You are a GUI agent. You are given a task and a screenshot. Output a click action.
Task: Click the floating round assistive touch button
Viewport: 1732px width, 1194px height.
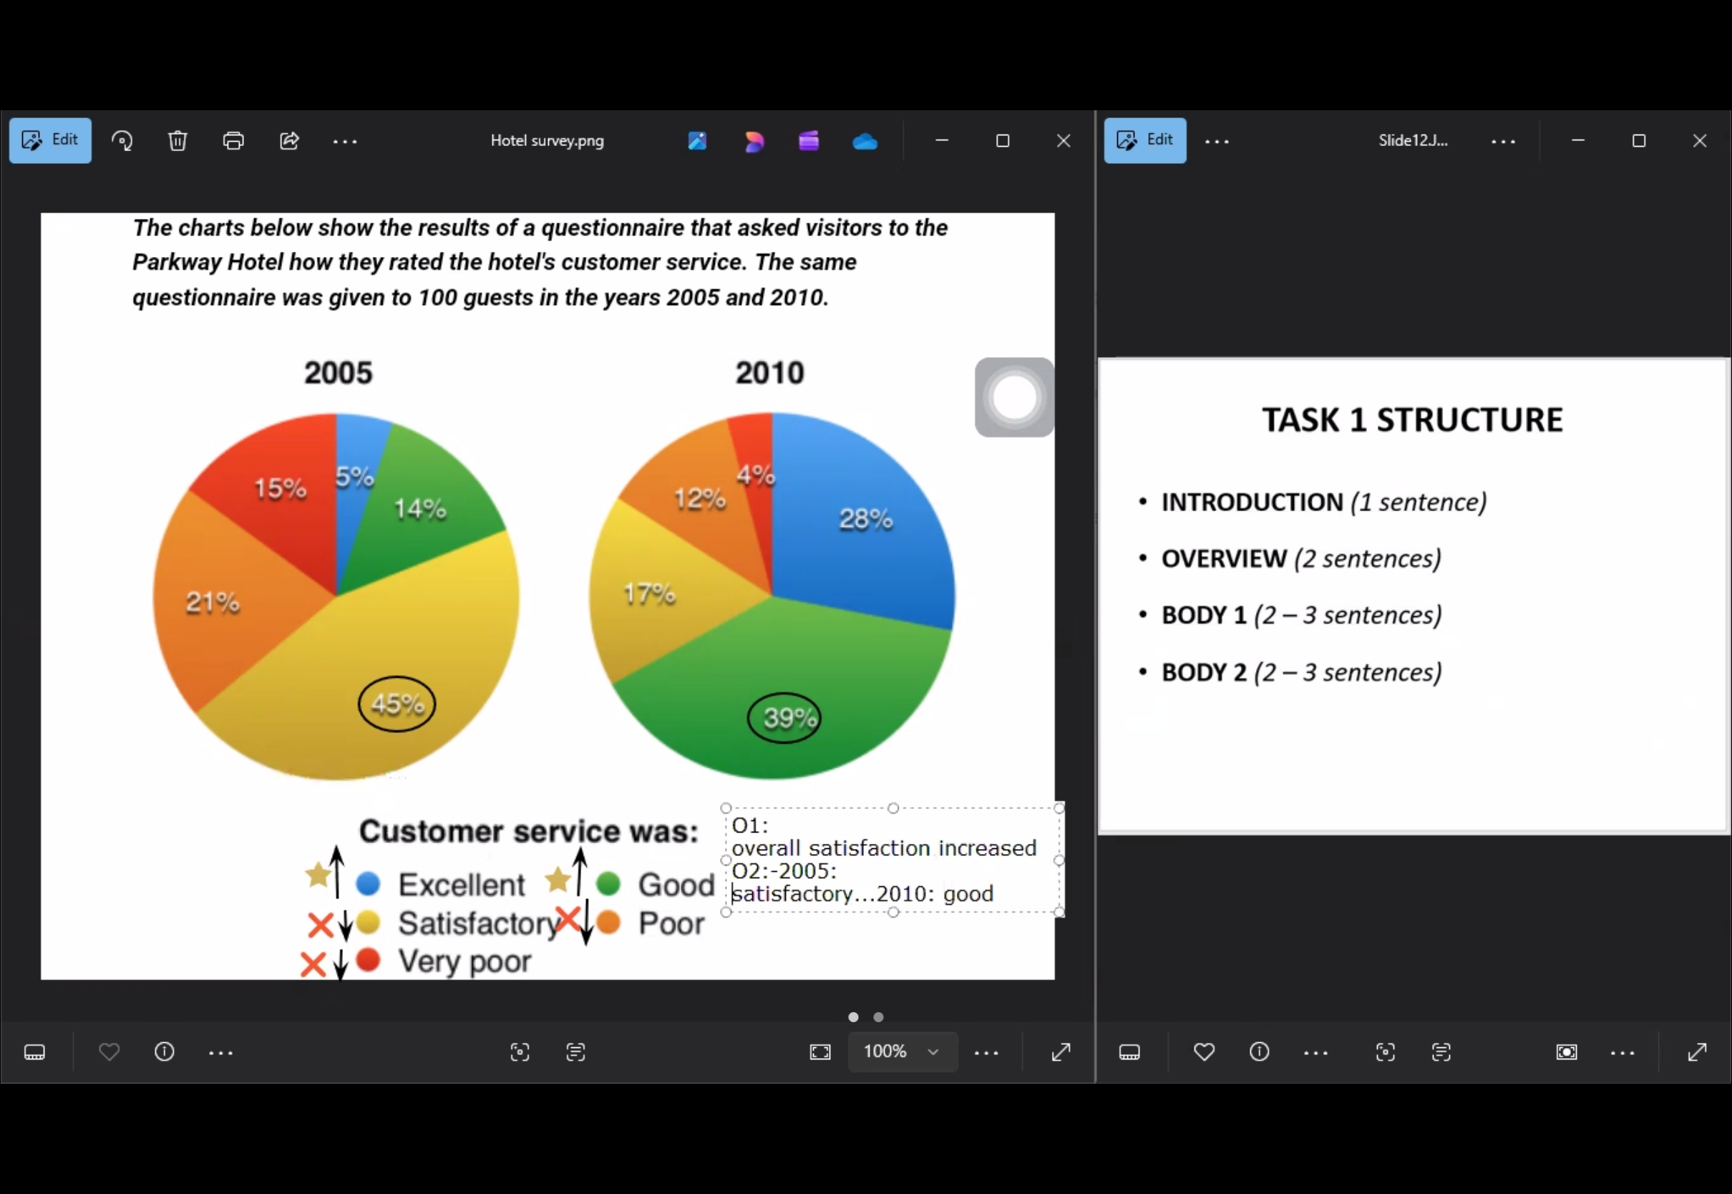coord(1014,397)
